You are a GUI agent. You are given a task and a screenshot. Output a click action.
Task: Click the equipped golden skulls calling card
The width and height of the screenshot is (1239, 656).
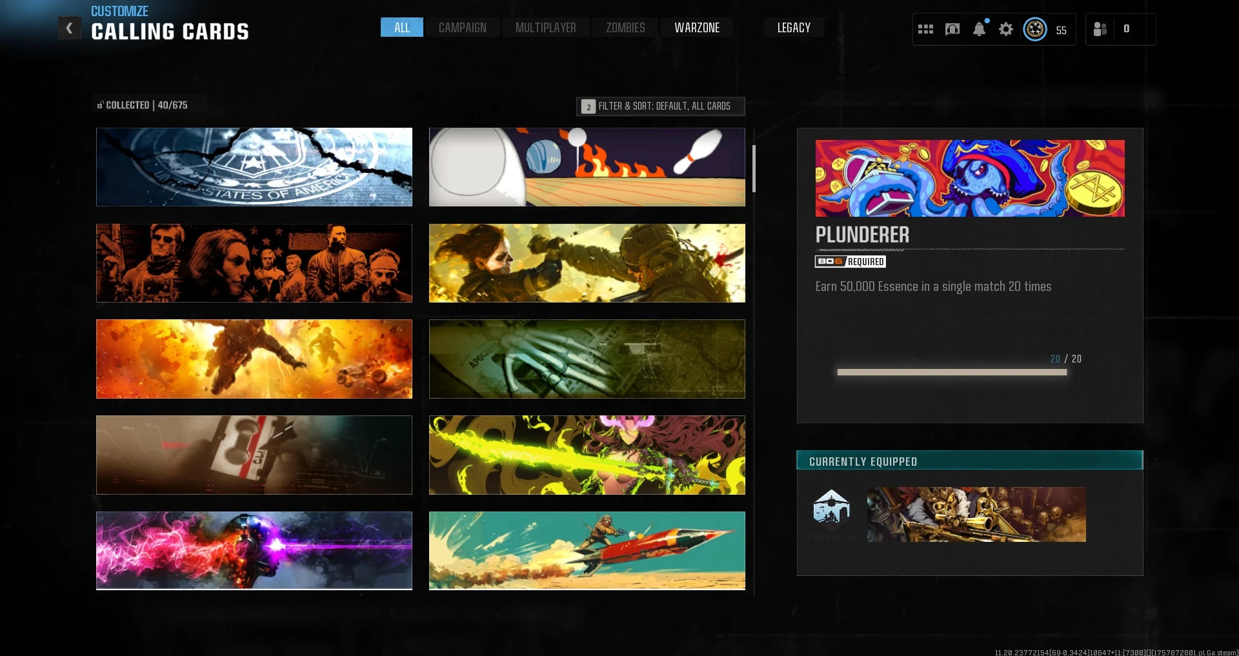tap(976, 514)
